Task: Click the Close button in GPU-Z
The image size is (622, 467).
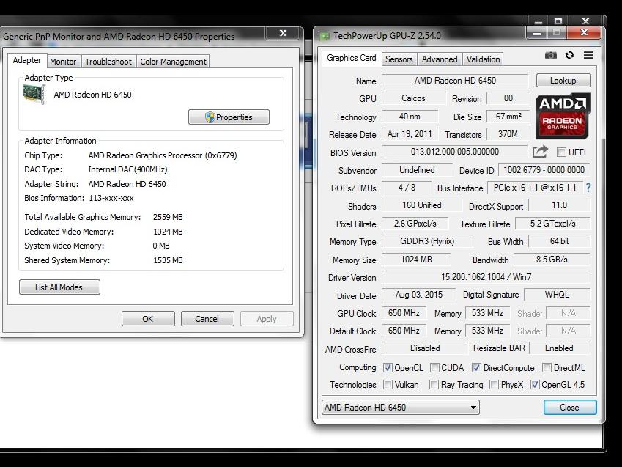Action: point(570,408)
